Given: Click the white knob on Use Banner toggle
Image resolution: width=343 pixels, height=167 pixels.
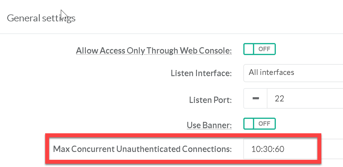Looking at the screenshot, I should 249,124.
